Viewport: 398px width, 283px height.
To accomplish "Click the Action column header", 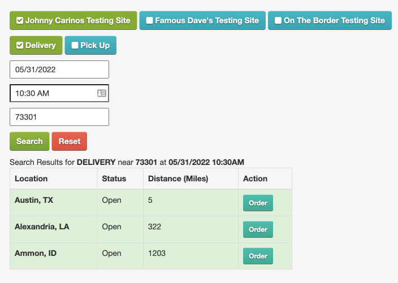I will (255, 178).
